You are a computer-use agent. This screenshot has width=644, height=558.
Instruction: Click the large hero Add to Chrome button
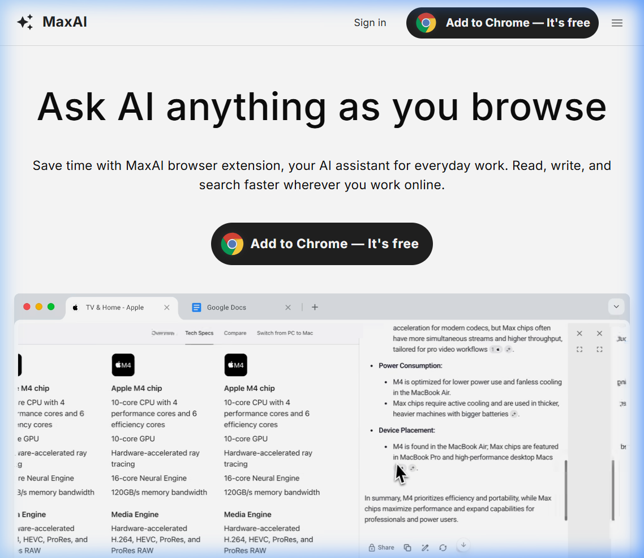point(322,244)
